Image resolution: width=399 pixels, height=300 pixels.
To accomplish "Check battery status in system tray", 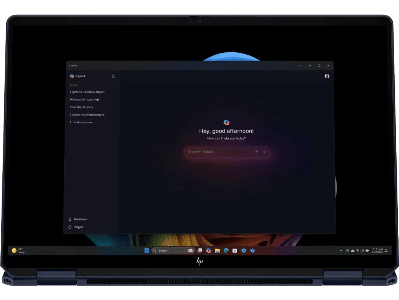I will (367, 250).
